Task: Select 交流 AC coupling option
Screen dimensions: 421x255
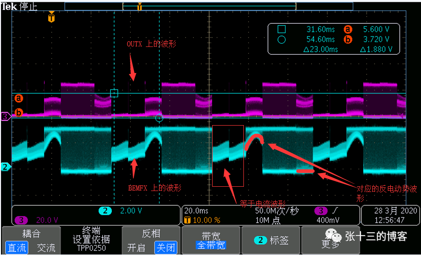Action: pos(45,248)
